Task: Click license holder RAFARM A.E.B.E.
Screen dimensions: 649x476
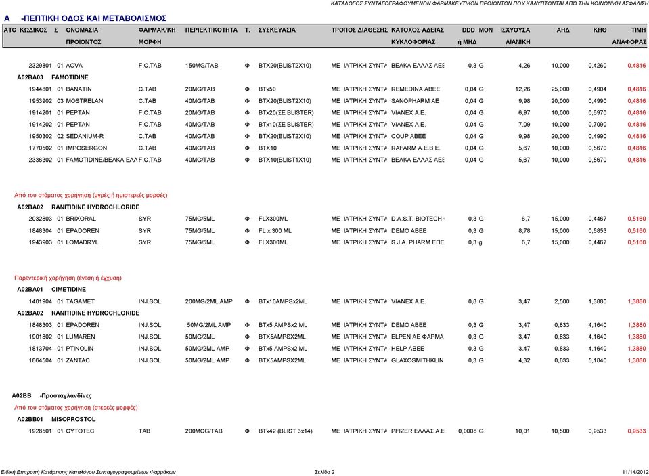Action: click(416, 148)
